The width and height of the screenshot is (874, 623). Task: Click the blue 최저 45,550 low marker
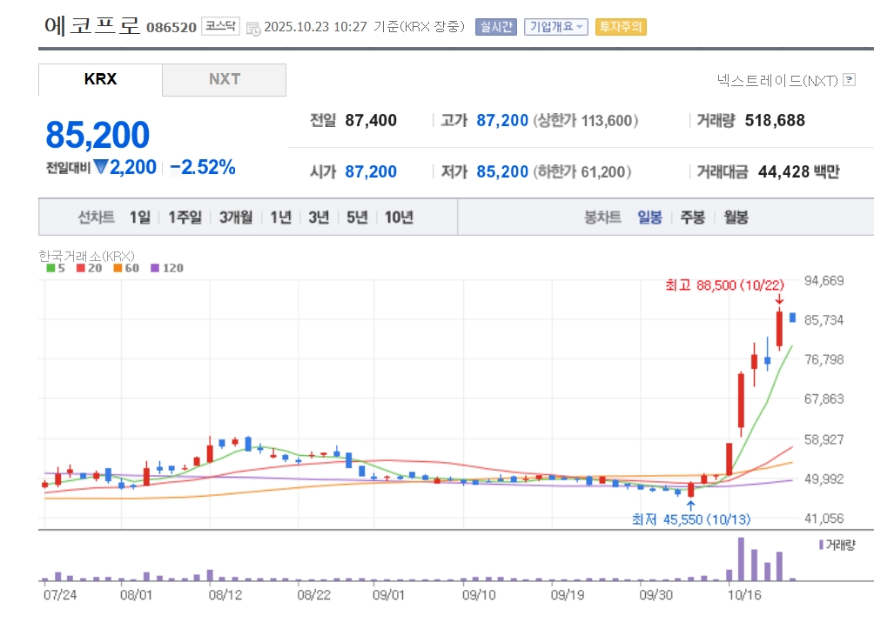pyautogui.click(x=691, y=519)
